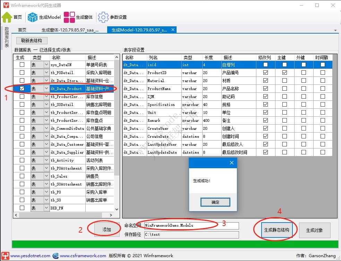
Task: Check the 生成 checkbox for sys_DataSN
Action: (22, 64)
